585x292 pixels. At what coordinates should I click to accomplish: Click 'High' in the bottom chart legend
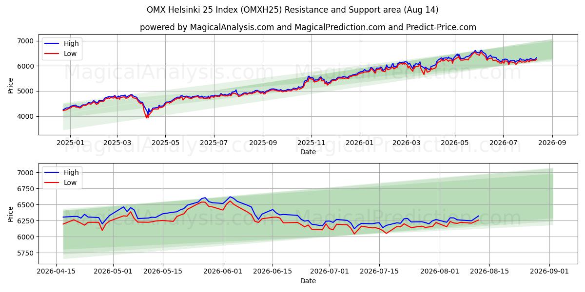click(71, 172)
